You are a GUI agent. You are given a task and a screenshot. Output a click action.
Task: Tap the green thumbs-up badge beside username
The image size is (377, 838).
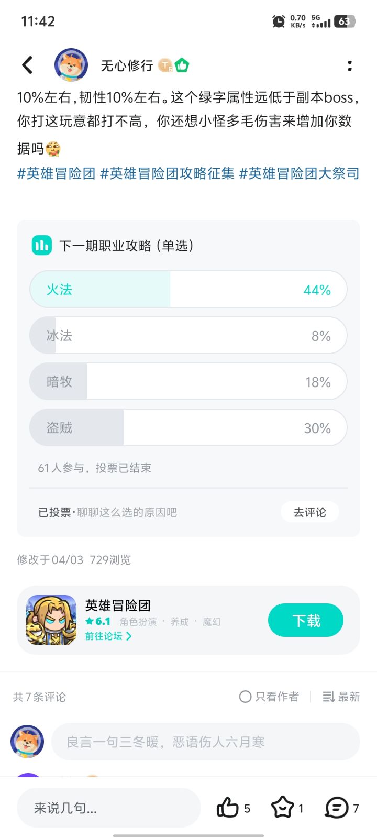tap(182, 65)
